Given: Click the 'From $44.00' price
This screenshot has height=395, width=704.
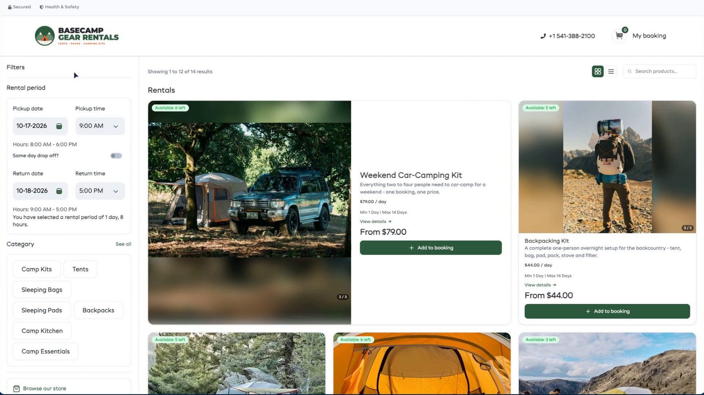Looking at the screenshot, I should click(549, 296).
